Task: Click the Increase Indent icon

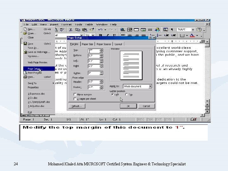Action: click(x=174, y=35)
